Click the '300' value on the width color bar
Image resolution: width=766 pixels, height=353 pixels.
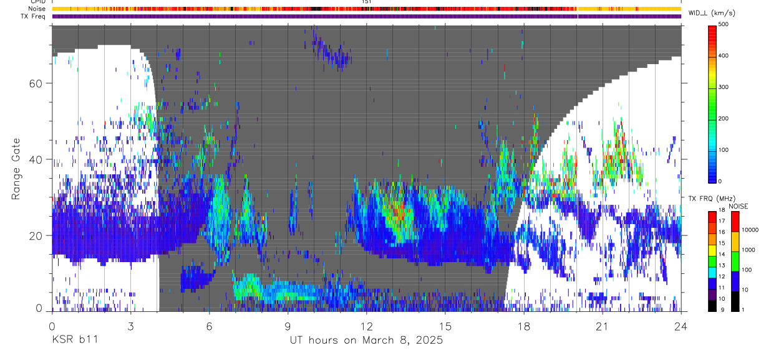click(x=725, y=87)
